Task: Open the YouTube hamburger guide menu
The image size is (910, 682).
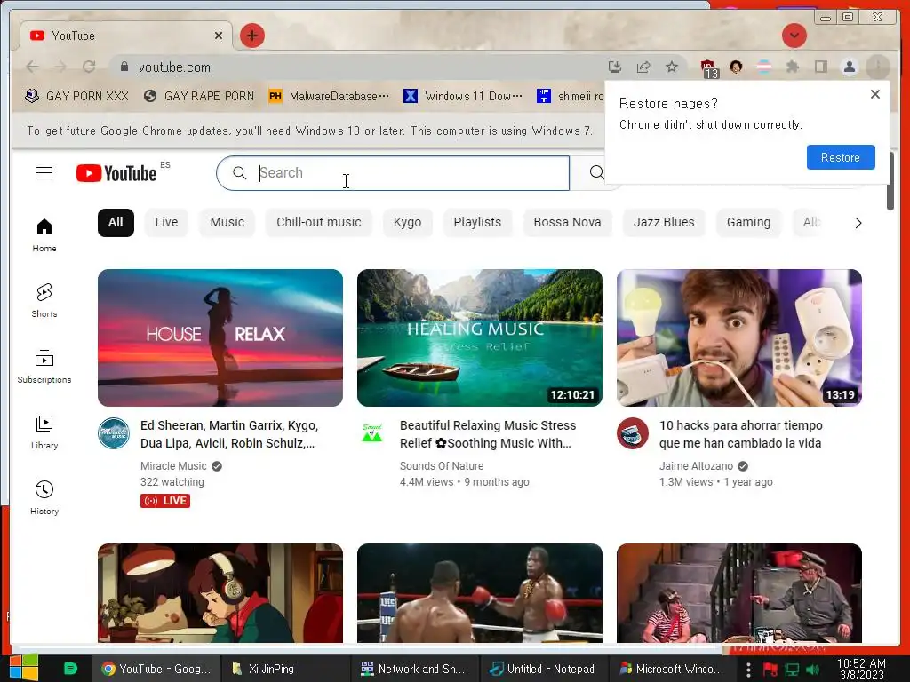Action: tap(44, 173)
